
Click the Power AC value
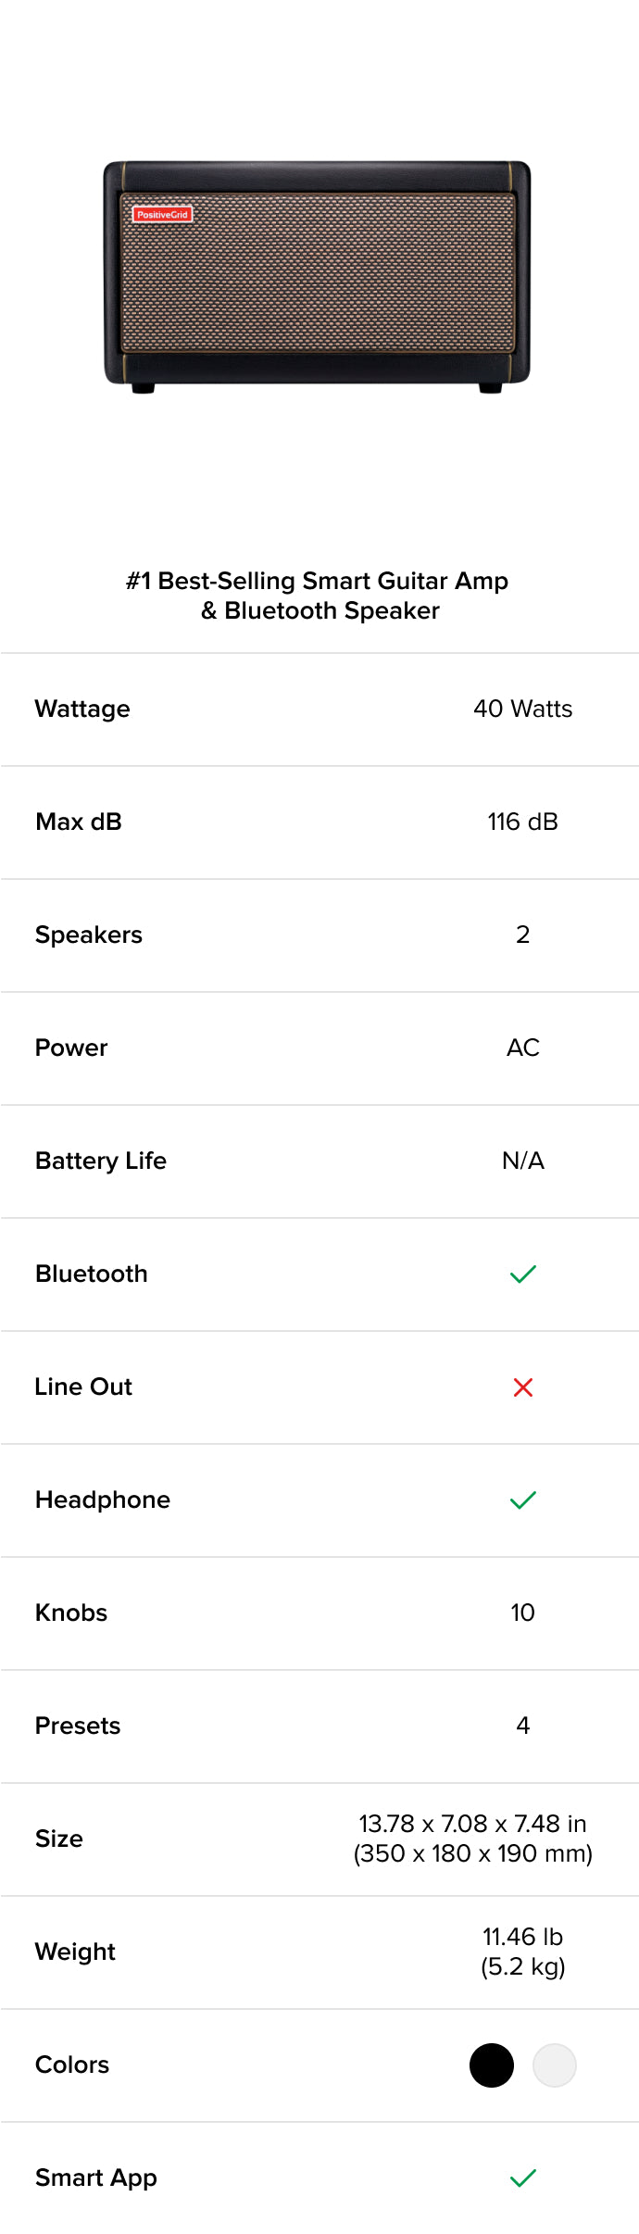click(523, 1048)
